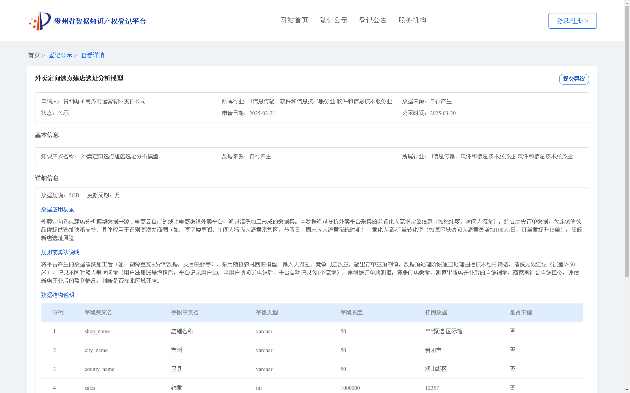Open the 登记公告 navigation item
This screenshot has height=393, width=630.
[x=373, y=20]
